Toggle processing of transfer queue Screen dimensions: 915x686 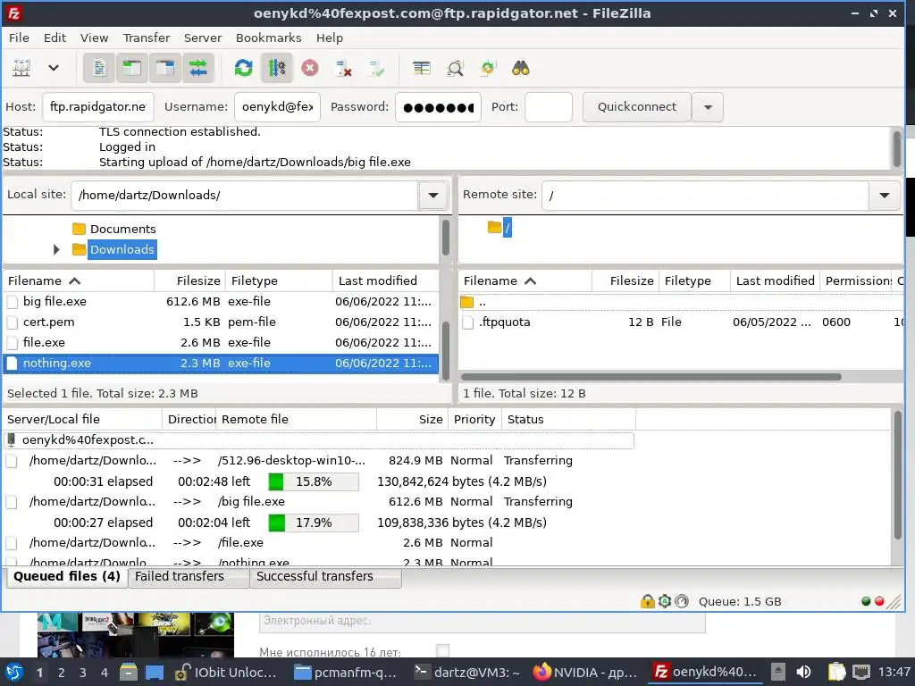click(x=277, y=68)
